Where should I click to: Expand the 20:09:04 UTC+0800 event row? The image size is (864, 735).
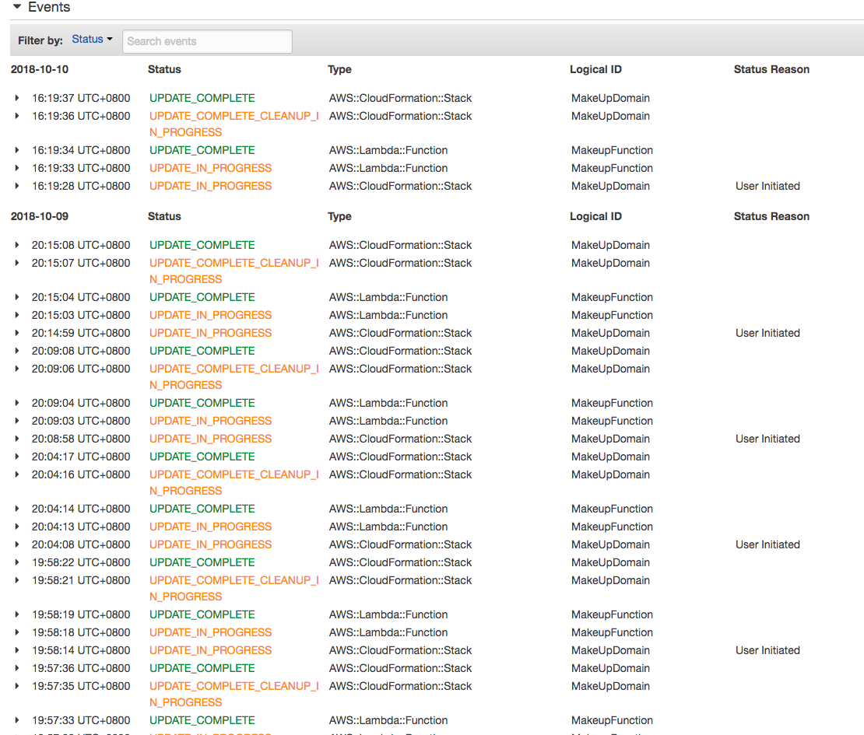[16, 403]
